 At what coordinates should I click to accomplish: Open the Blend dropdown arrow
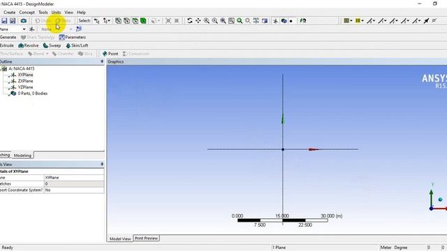tap(47, 54)
